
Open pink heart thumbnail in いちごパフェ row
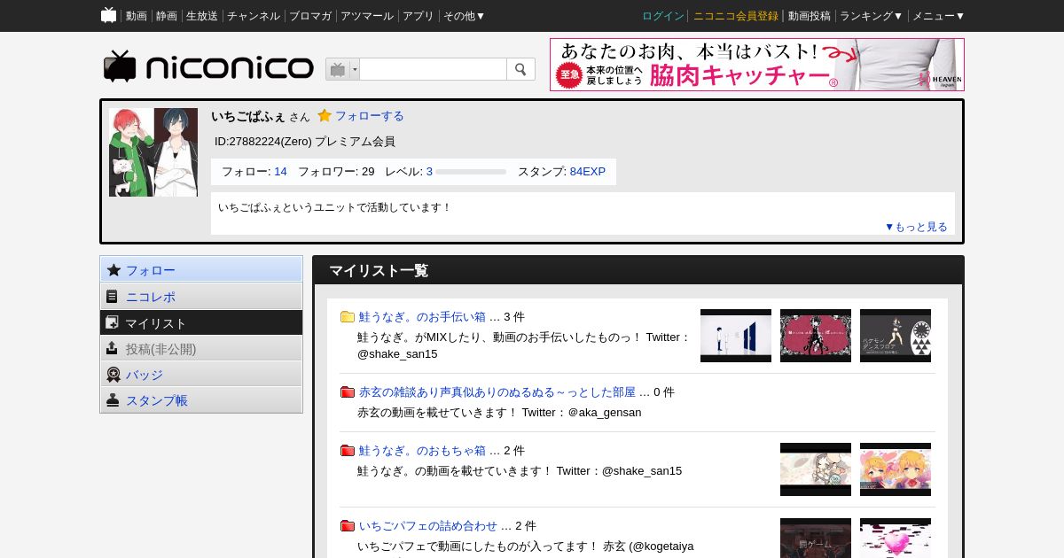(896, 538)
